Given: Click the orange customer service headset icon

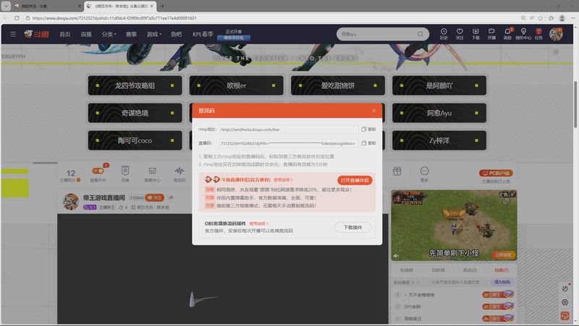Looking at the screenshot, I should tap(565, 315).
